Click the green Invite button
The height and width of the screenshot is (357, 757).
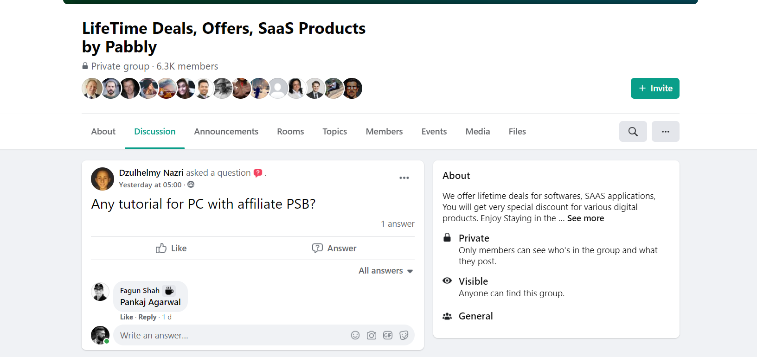(655, 88)
